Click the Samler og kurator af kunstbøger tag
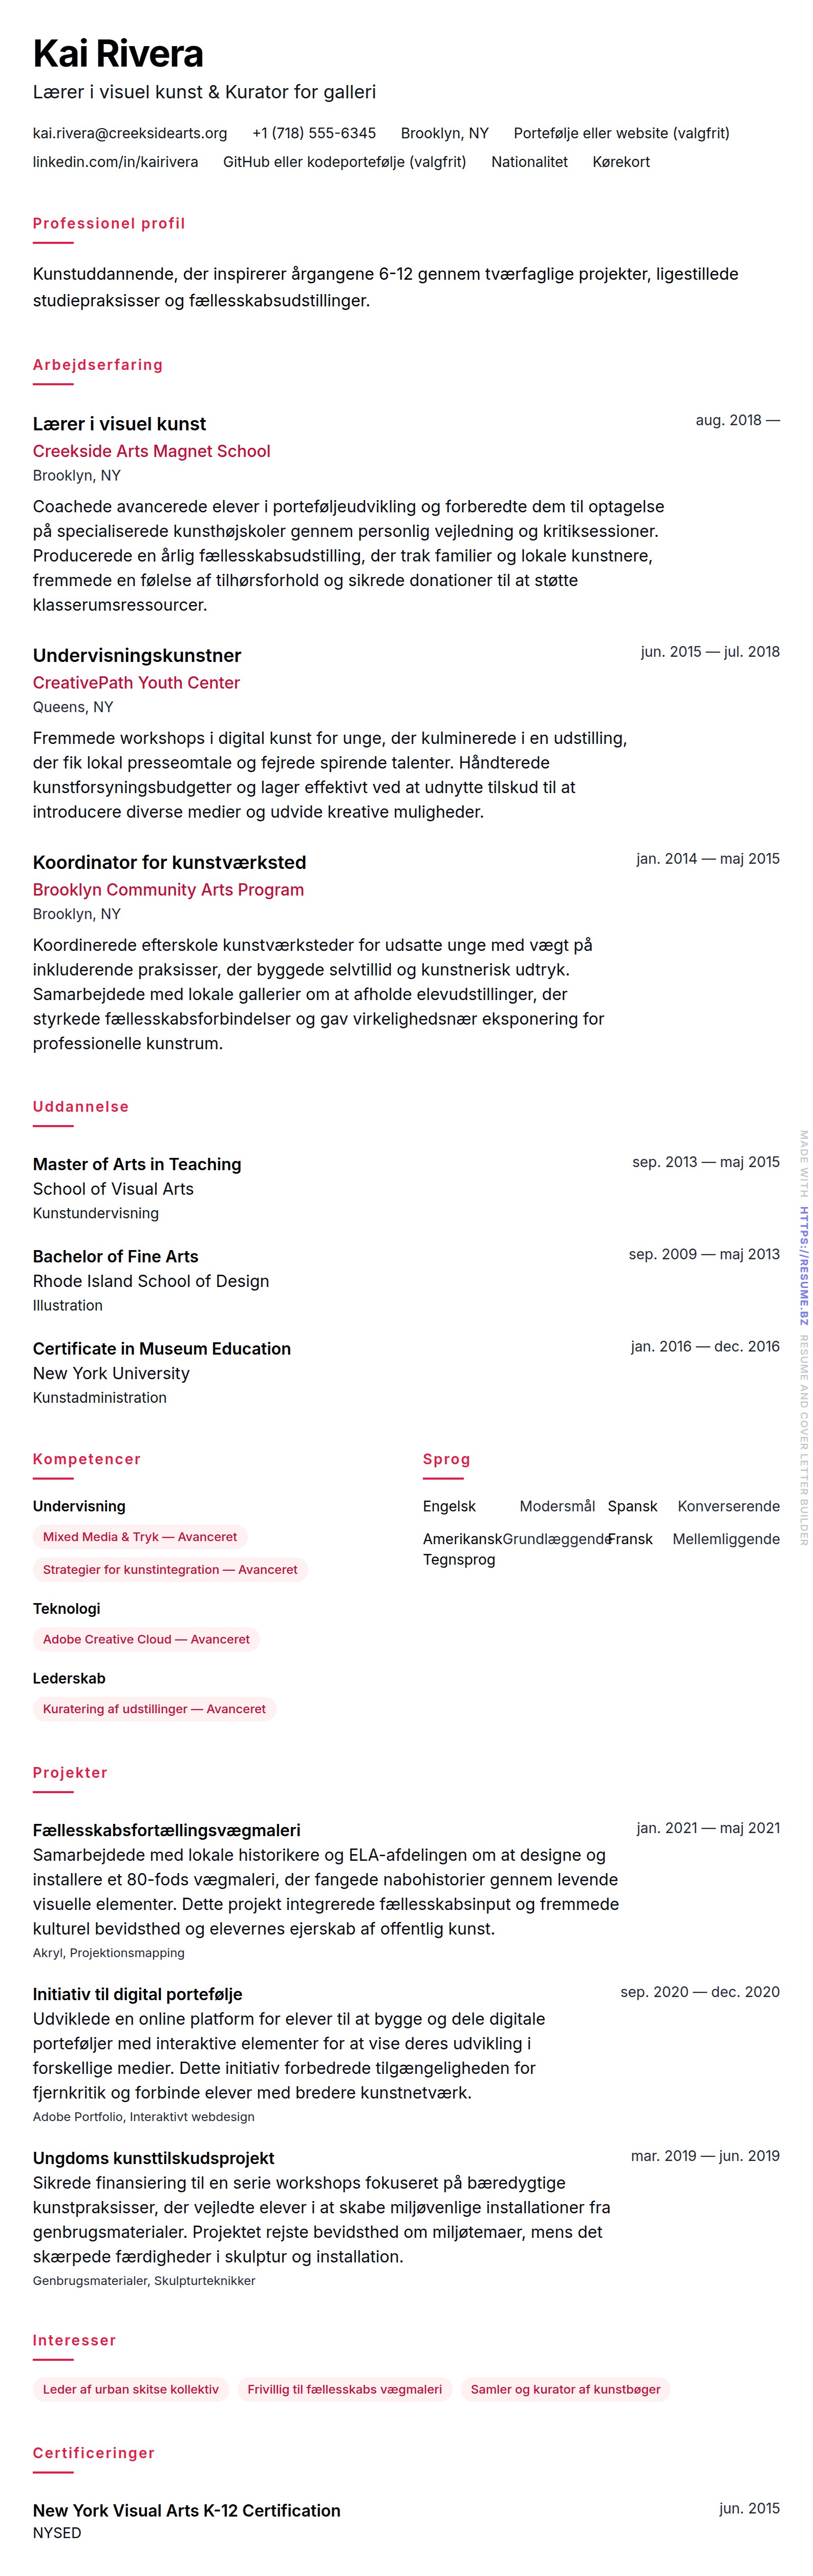 565,2389
